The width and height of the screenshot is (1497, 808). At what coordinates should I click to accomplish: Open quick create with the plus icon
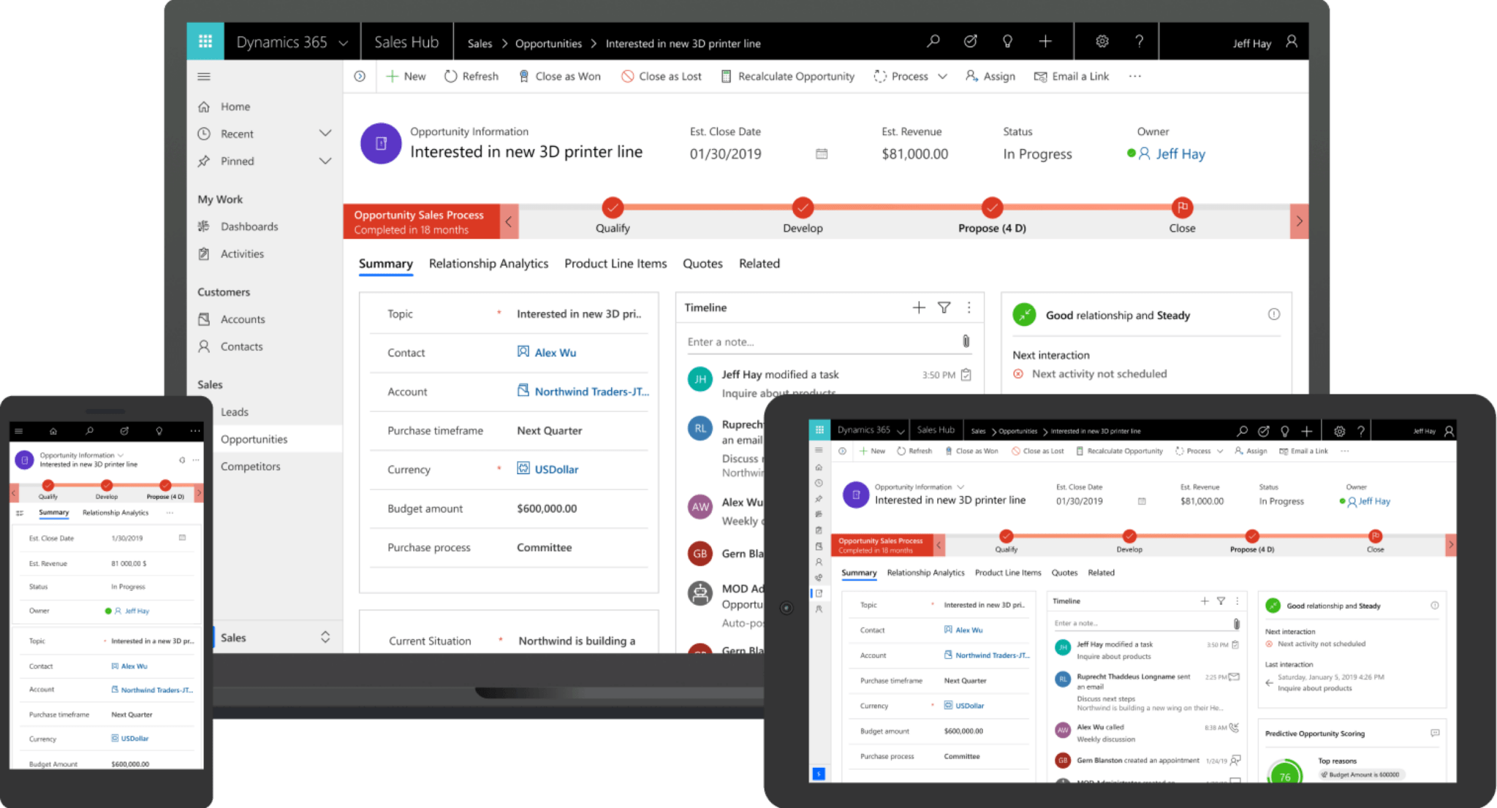click(x=1045, y=42)
